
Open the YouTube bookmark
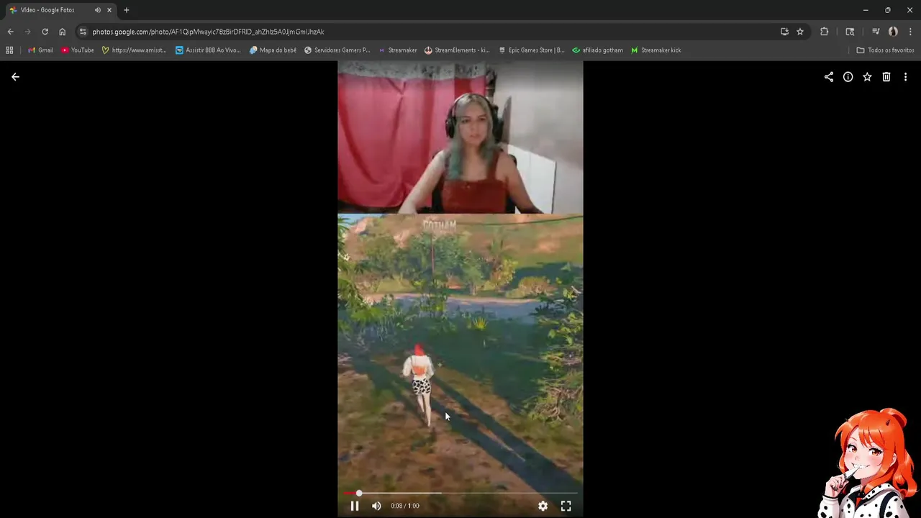click(x=78, y=50)
